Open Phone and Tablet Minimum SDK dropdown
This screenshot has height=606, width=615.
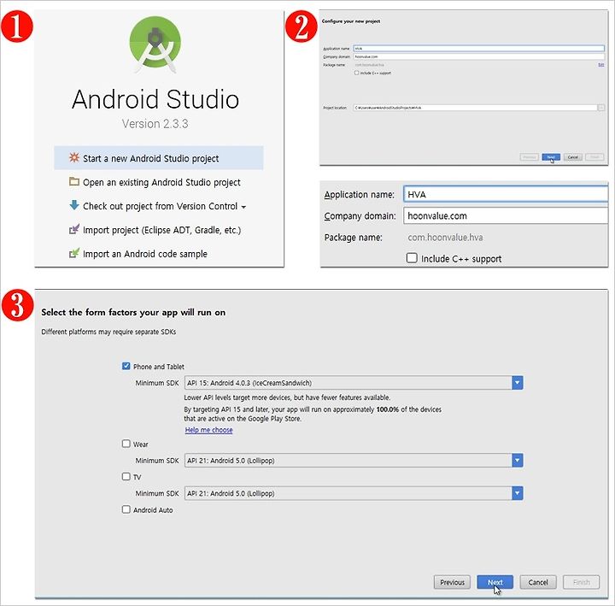(x=518, y=383)
